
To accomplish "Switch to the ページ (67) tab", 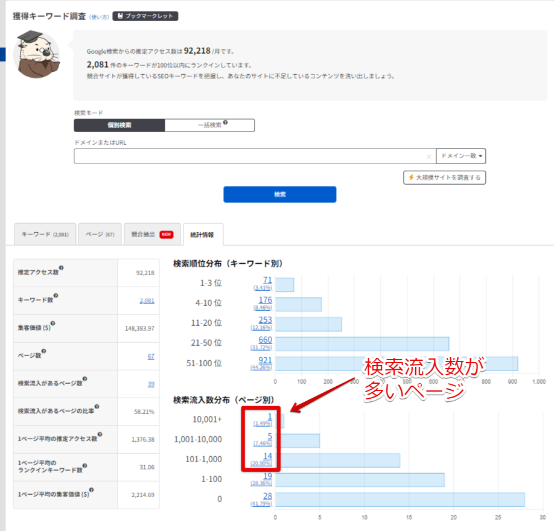I will (x=100, y=234).
